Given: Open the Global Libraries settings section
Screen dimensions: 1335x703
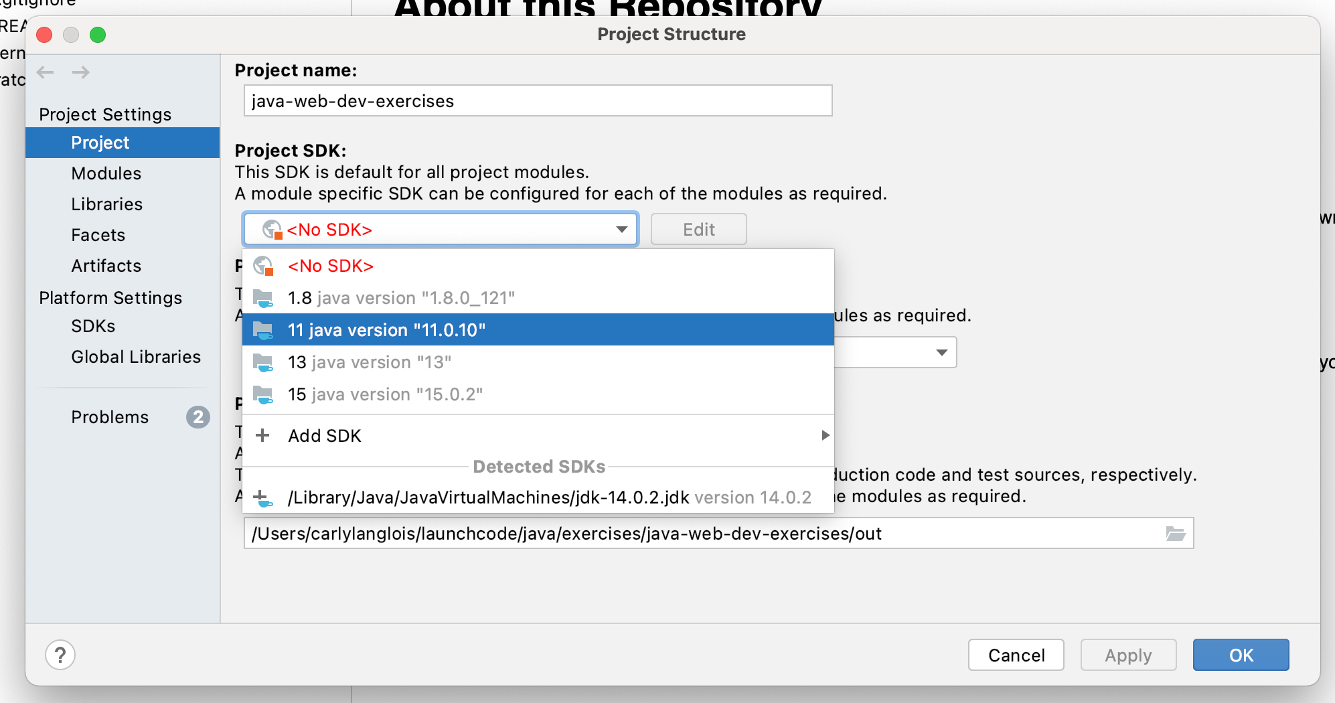Looking at the screenshot, I should coord(136,357).
